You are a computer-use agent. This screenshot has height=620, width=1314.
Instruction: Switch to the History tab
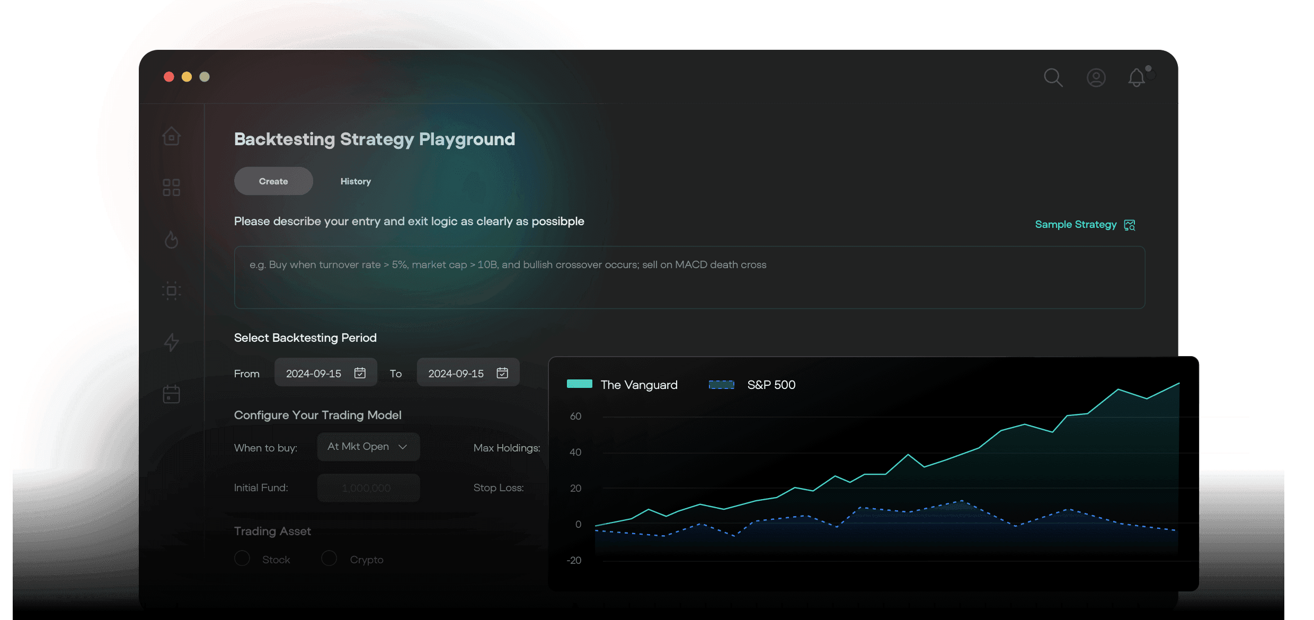[356, 181]
